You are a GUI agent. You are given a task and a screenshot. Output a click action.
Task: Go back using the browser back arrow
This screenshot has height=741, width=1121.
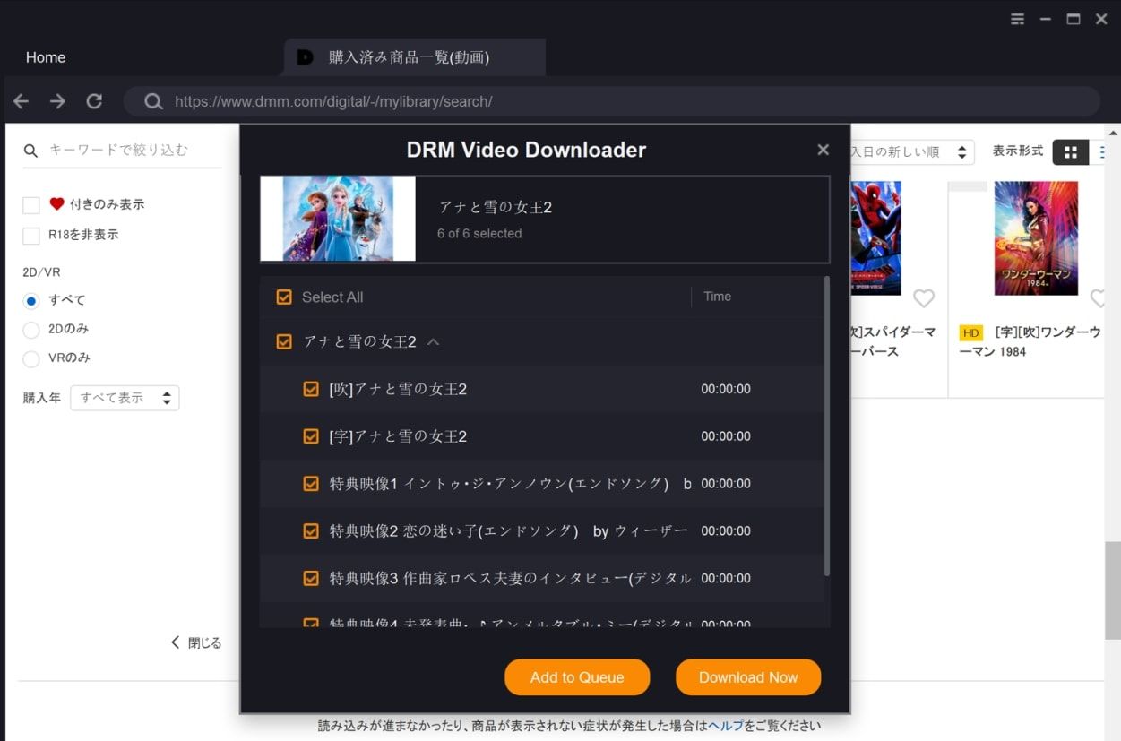(x=22, y=101)
